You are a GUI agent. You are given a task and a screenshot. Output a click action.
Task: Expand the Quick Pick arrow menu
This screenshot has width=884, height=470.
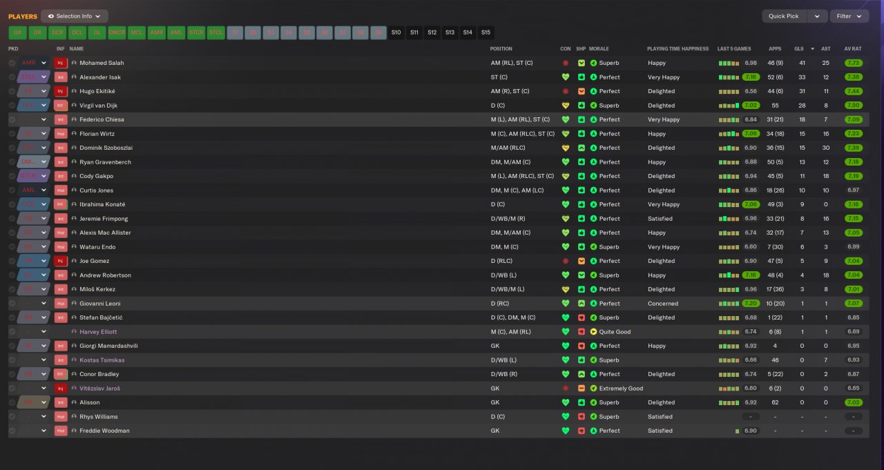(x=818, y=16)
